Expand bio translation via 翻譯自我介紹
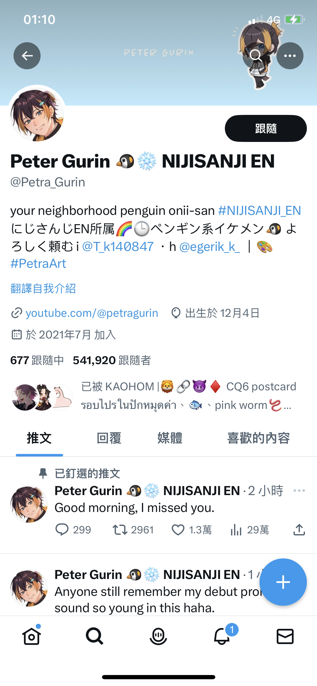The image size is (317, 686). (x=43, y=289)
